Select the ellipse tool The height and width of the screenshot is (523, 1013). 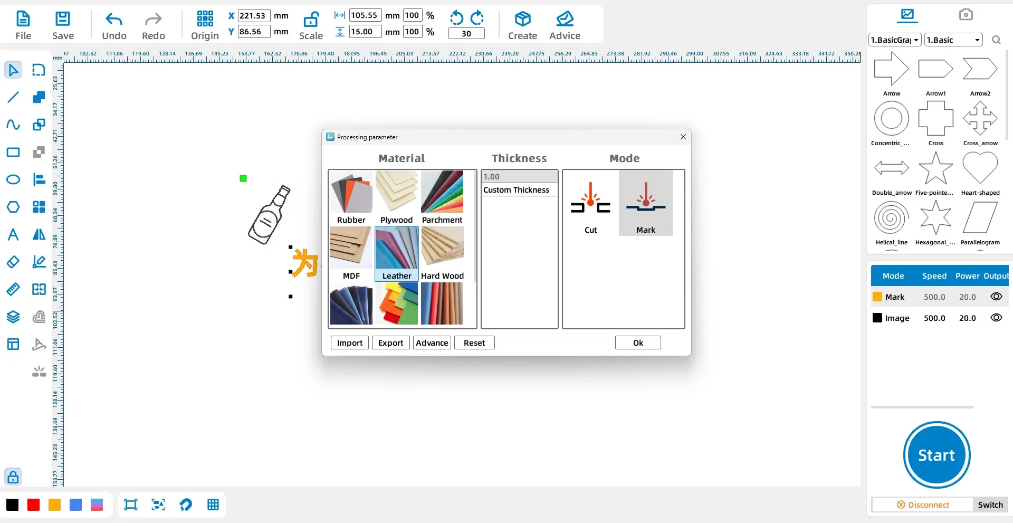pyautogui.click(x=13, y=179)
